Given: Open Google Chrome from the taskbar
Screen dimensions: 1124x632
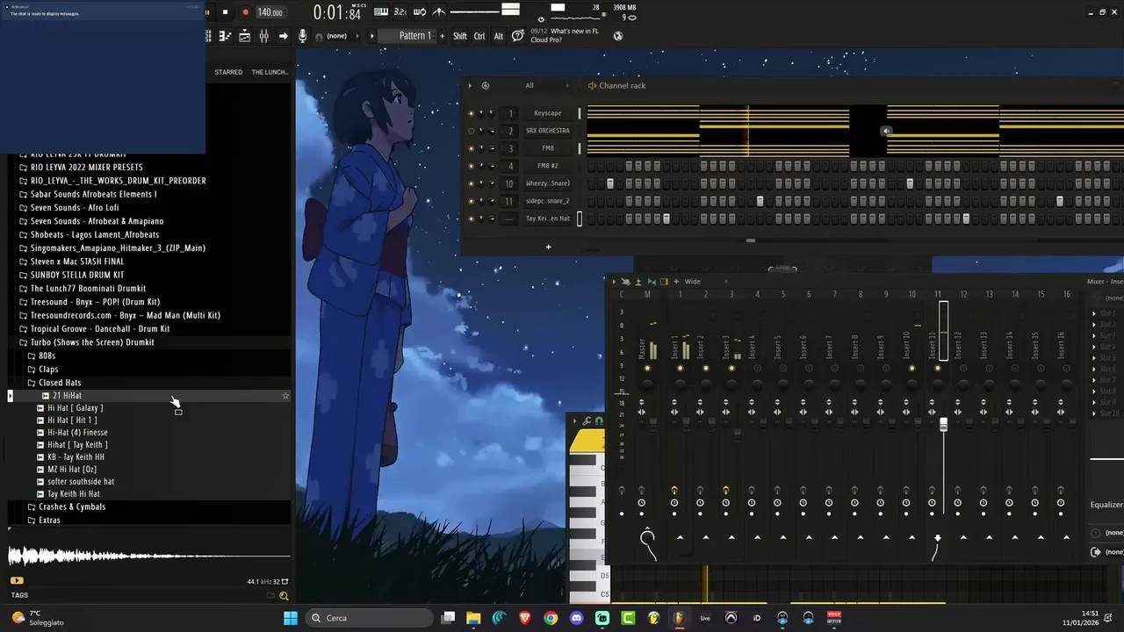Looking at the screenshot, I should click(551, 618).
